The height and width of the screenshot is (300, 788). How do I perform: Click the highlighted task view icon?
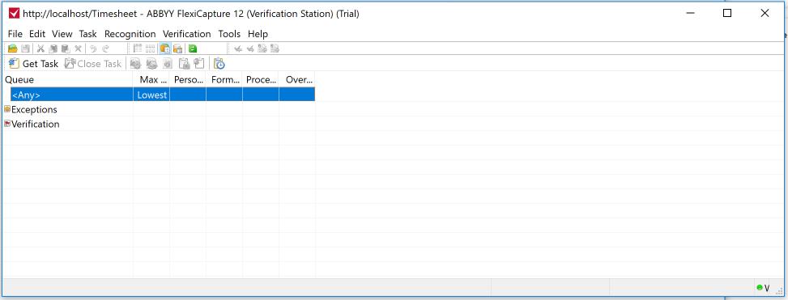164,49
